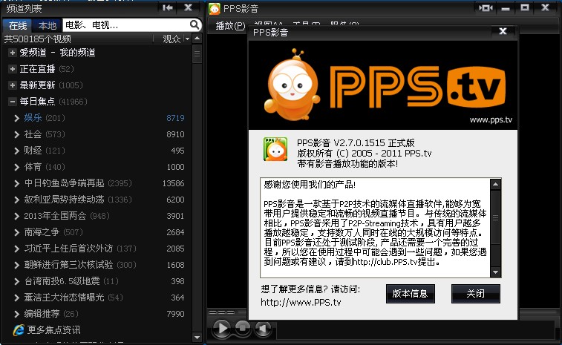The image size is (562, 345).
Task: Click the mini-mode icon in title bar
Action: [x=486, y=7]
